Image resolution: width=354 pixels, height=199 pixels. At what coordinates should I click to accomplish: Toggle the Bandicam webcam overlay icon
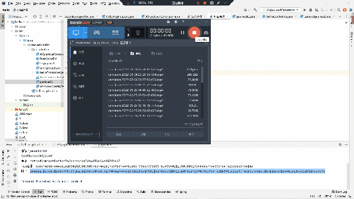[138, 33]
